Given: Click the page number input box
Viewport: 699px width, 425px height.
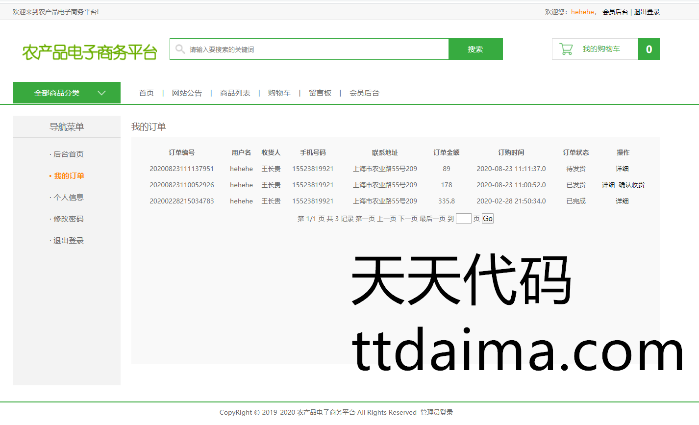Looking at the screenshot, I should tap(463, 219).
